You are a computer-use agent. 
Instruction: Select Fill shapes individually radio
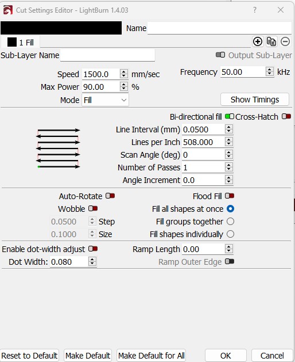click(x=230, y=234)
